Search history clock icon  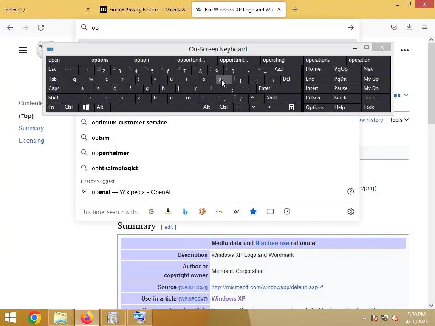287,211
